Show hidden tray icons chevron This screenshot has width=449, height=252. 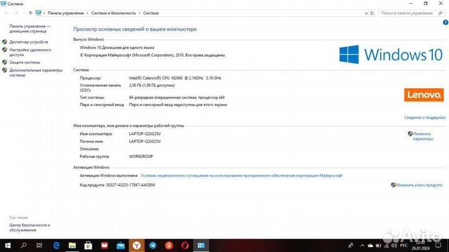coord(362,245)
